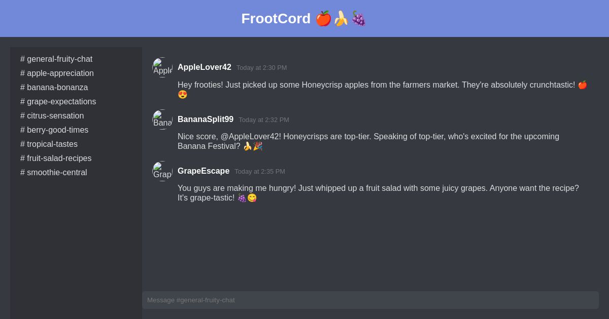
Task: Click the party popper emoji in BananaSplit99's message
Action: click(258, 146)
